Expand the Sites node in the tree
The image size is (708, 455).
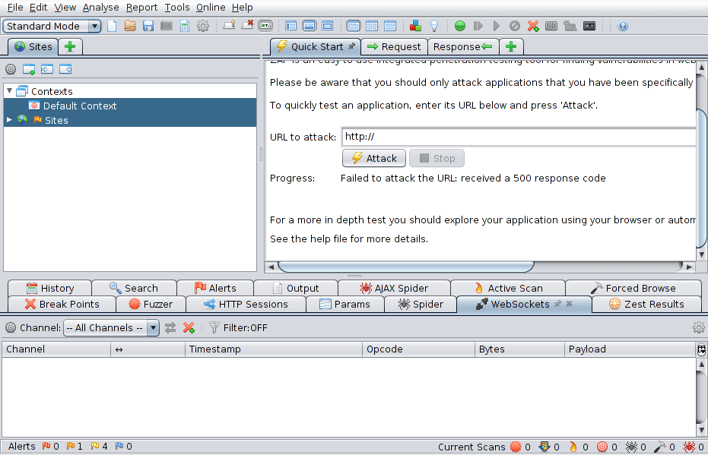9,120
